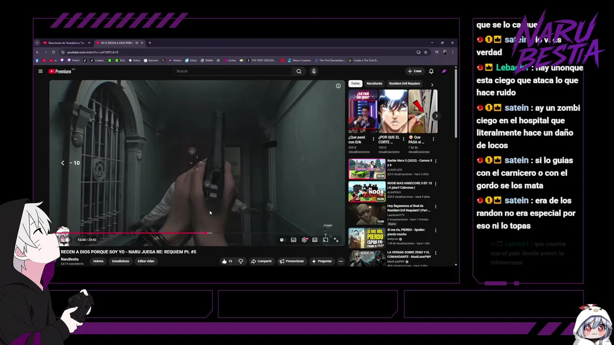Image resolution: width=614 pixels, height=345 pixels.
Task: Open options for 'LA VERDAD SOBRE ZENO' video
Action: (436, 253)
